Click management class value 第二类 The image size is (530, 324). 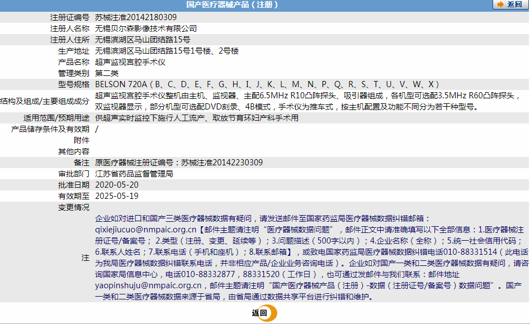point(107,73)
